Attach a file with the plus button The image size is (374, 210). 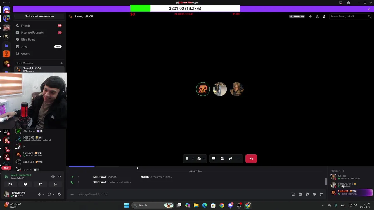tap(72, 194)
